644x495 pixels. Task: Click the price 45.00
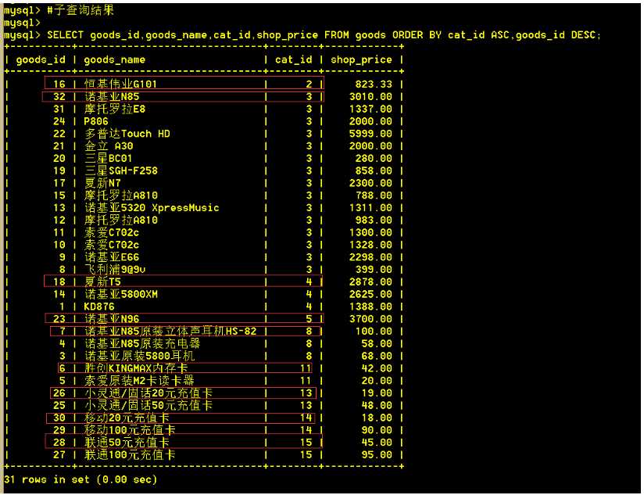377,443
